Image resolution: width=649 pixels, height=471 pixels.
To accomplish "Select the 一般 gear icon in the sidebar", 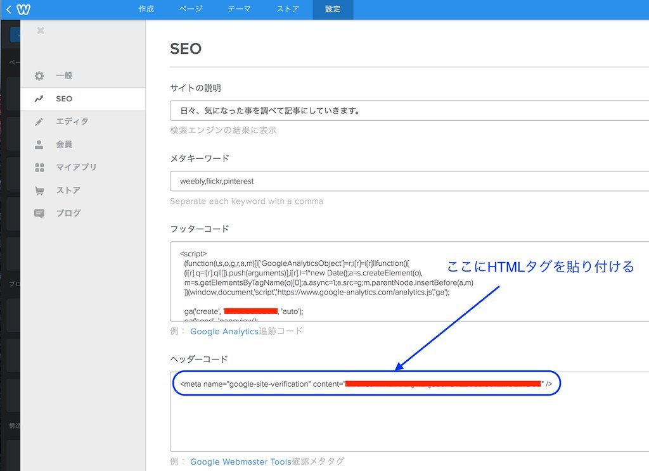I will (39, 75).
